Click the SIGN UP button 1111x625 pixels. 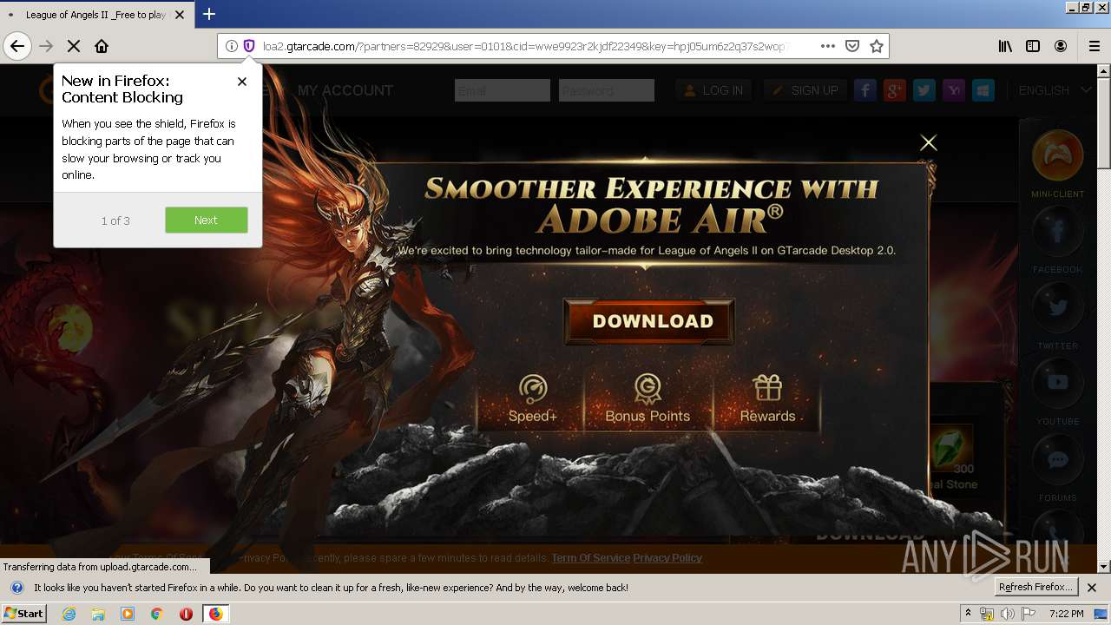tap(805, 90)
